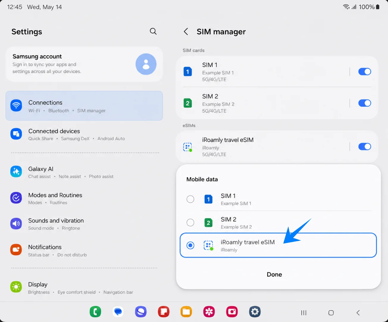This screenshot has width=388, height=322.
Task: Launch the Camera app from the dock
Action: point(232,312)
